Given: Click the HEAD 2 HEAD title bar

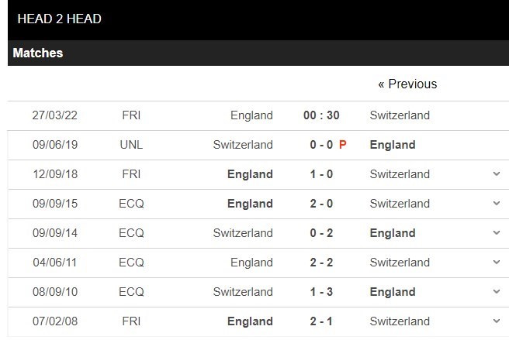Looking at the screenshot, I should pos(258,19).
